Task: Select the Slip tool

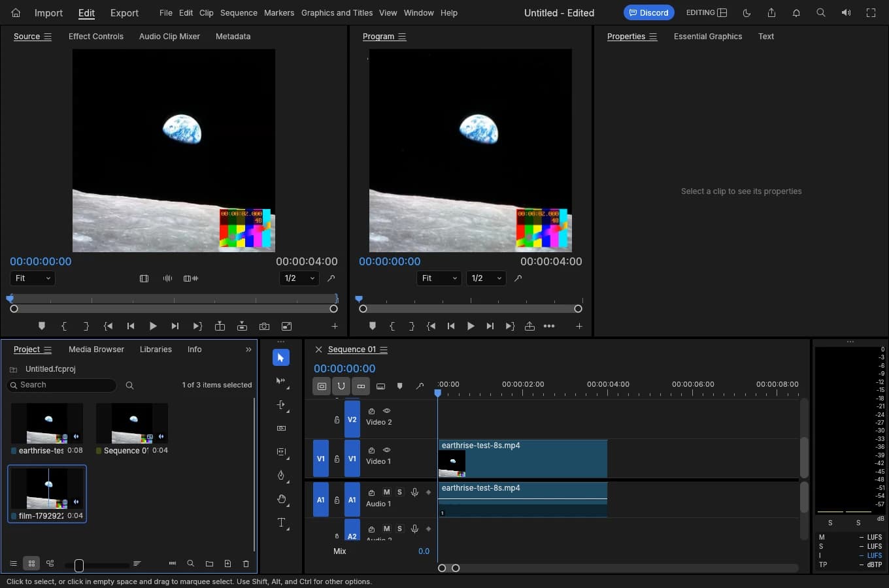Action: [x=281, y=452]
